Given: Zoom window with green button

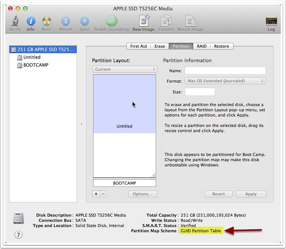Looking at the screenshot, I should (25, 9).
